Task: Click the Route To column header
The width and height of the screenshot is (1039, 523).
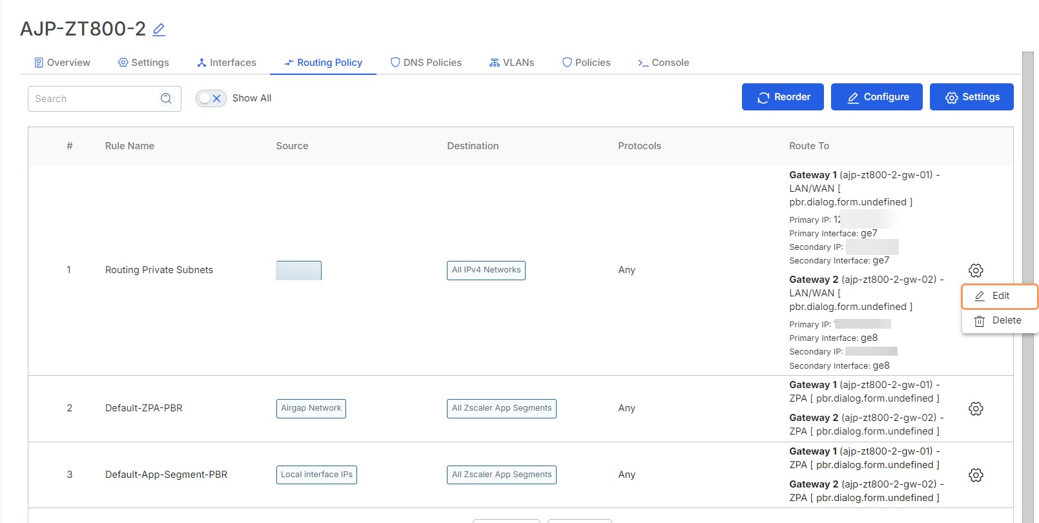Action: [x=809, y=146]
